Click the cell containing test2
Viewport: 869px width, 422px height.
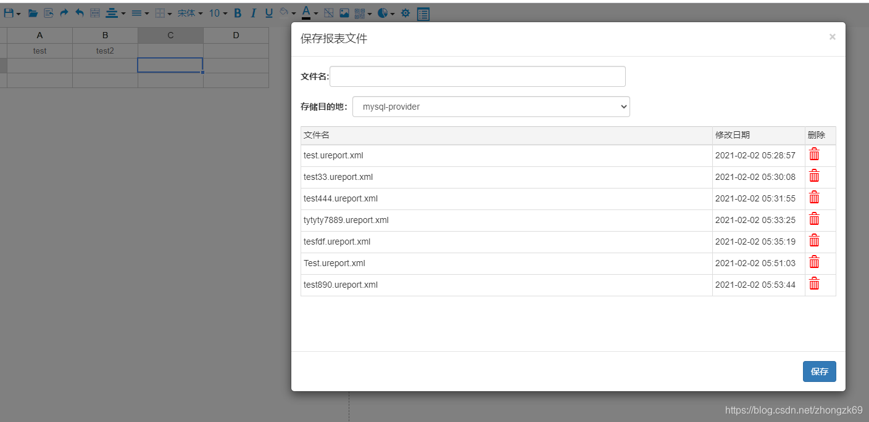point(106,51)
